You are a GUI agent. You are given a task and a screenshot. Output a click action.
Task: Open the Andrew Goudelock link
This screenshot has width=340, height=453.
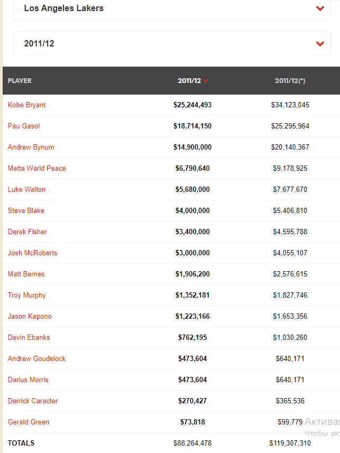tap(36, 358)
